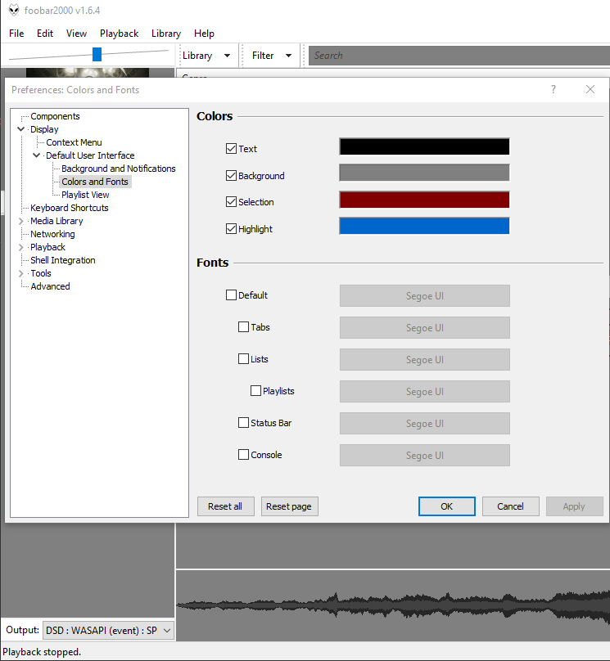Click the Status Bar font Segoe UI button

tap(425, 423)
